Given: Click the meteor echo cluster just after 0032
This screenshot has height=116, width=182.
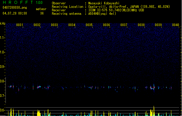Looking at the screenshot, I should (x=39, y=87).
